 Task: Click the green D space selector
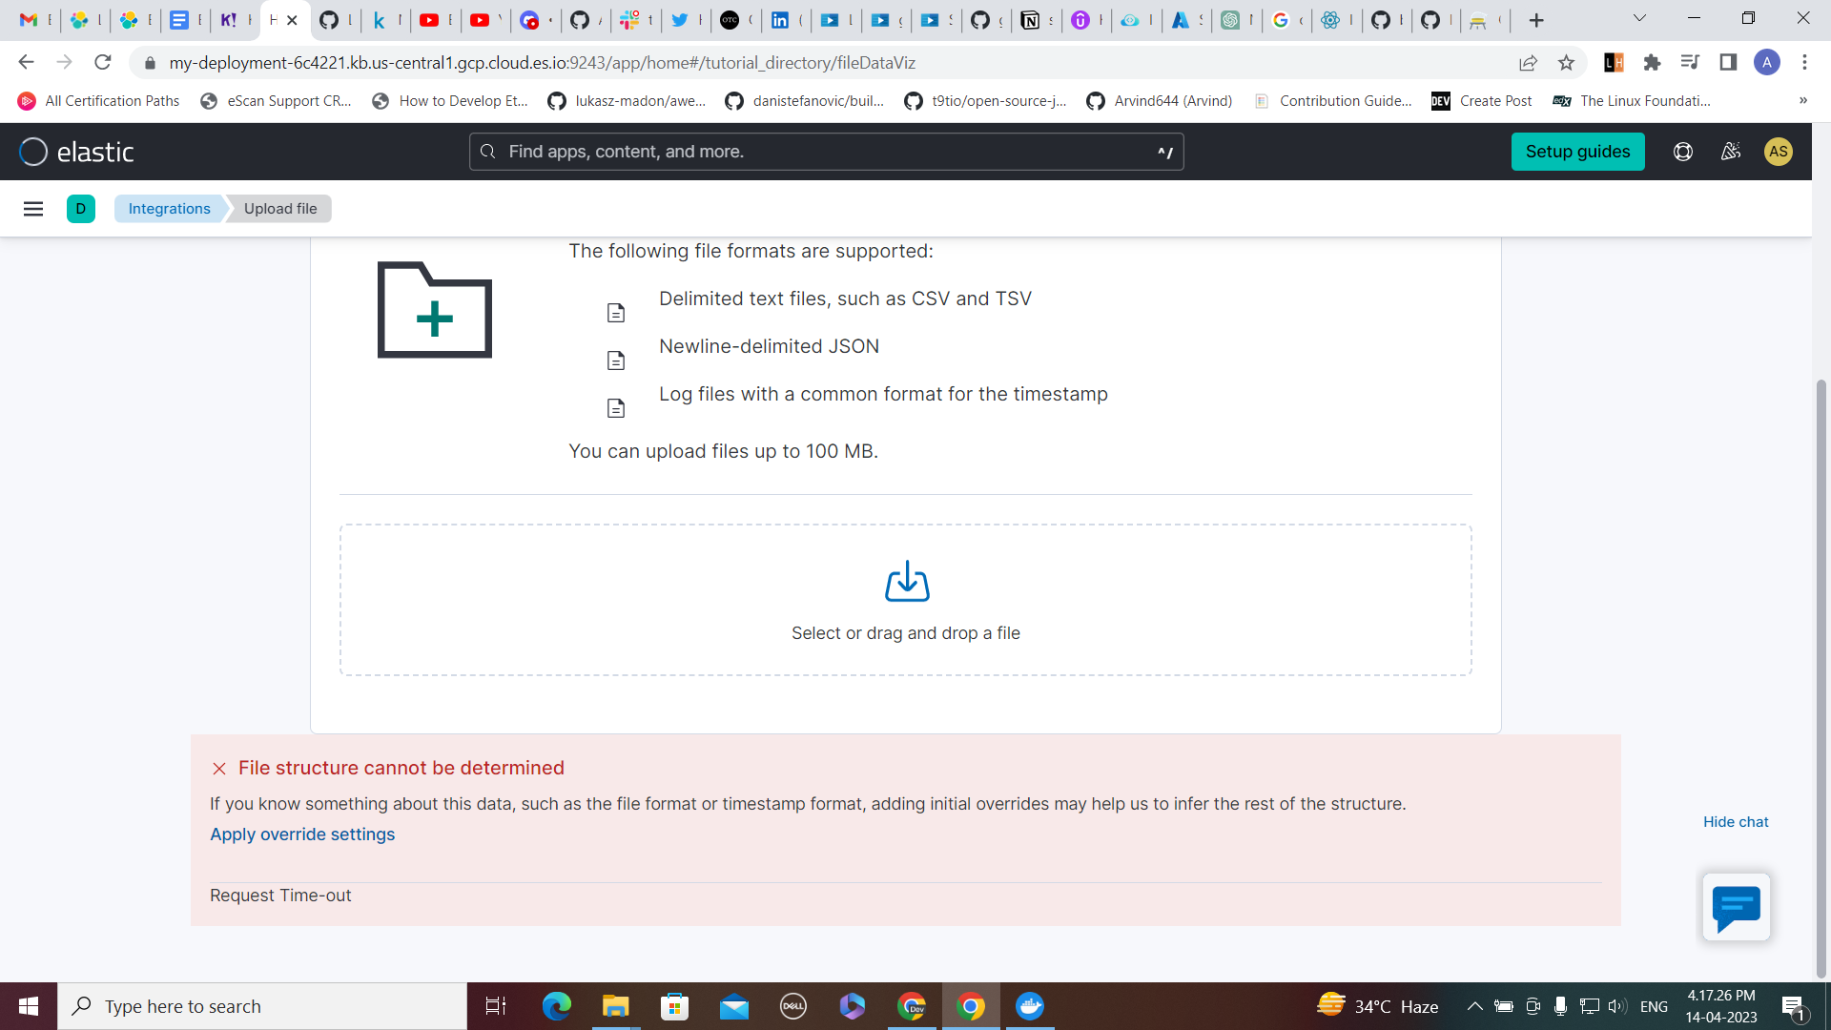click(81, 209)
